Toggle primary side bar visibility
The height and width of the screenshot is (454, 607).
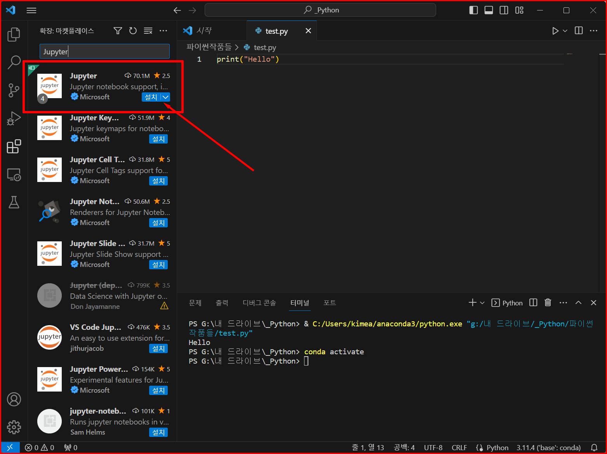(473, 10)
